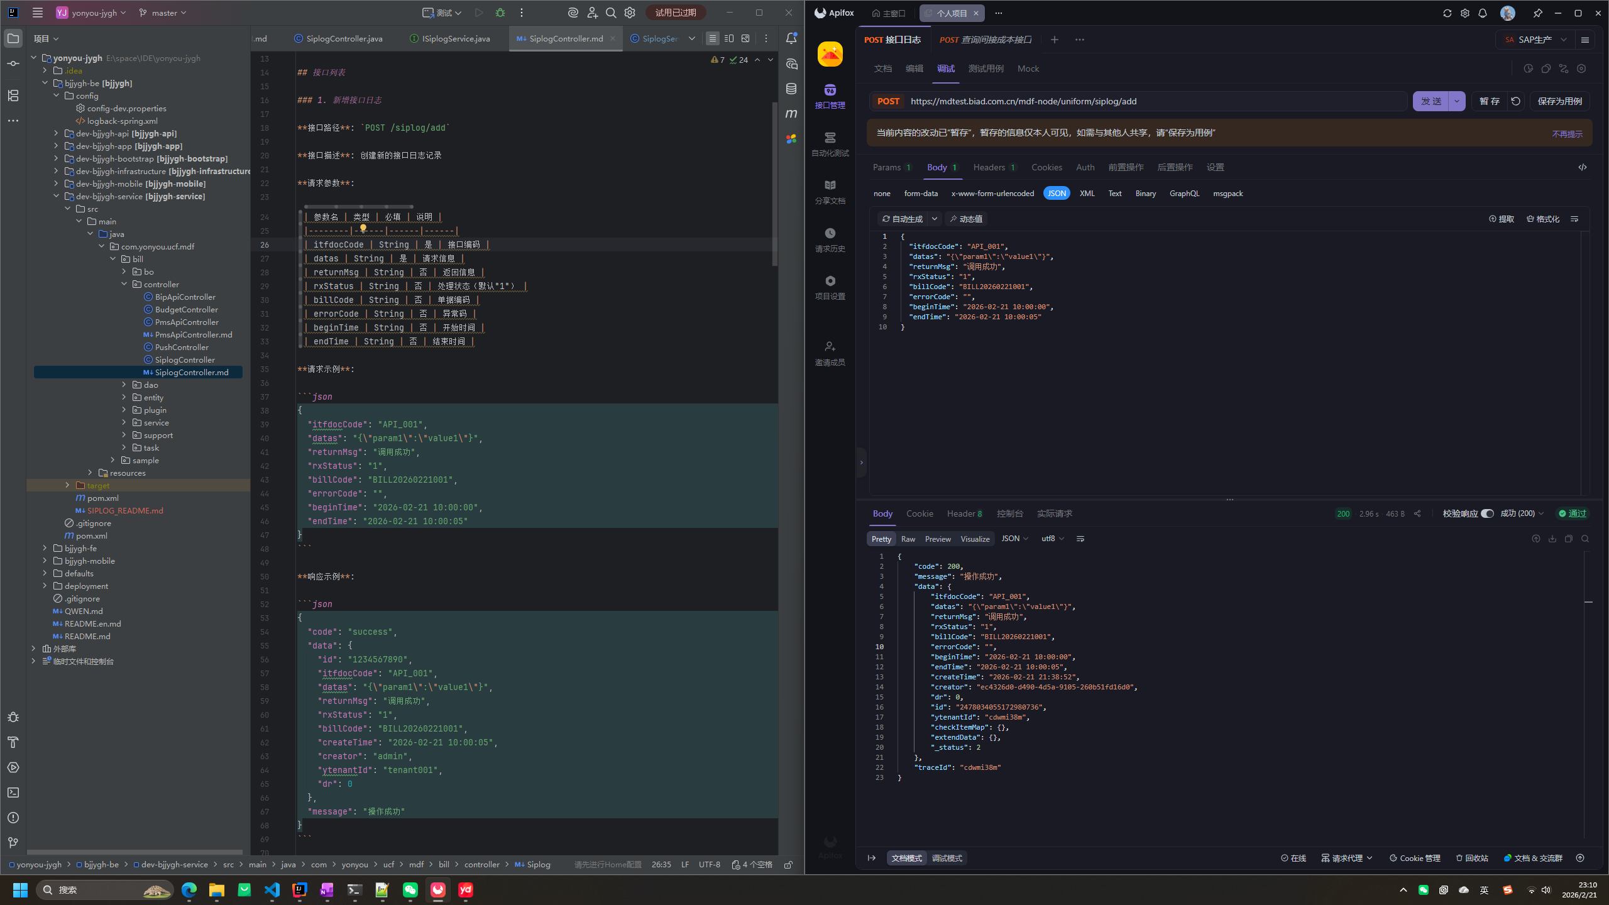1609x905 pixels.
Task: Open the Structure tool window
Action: tap(13, 96)
